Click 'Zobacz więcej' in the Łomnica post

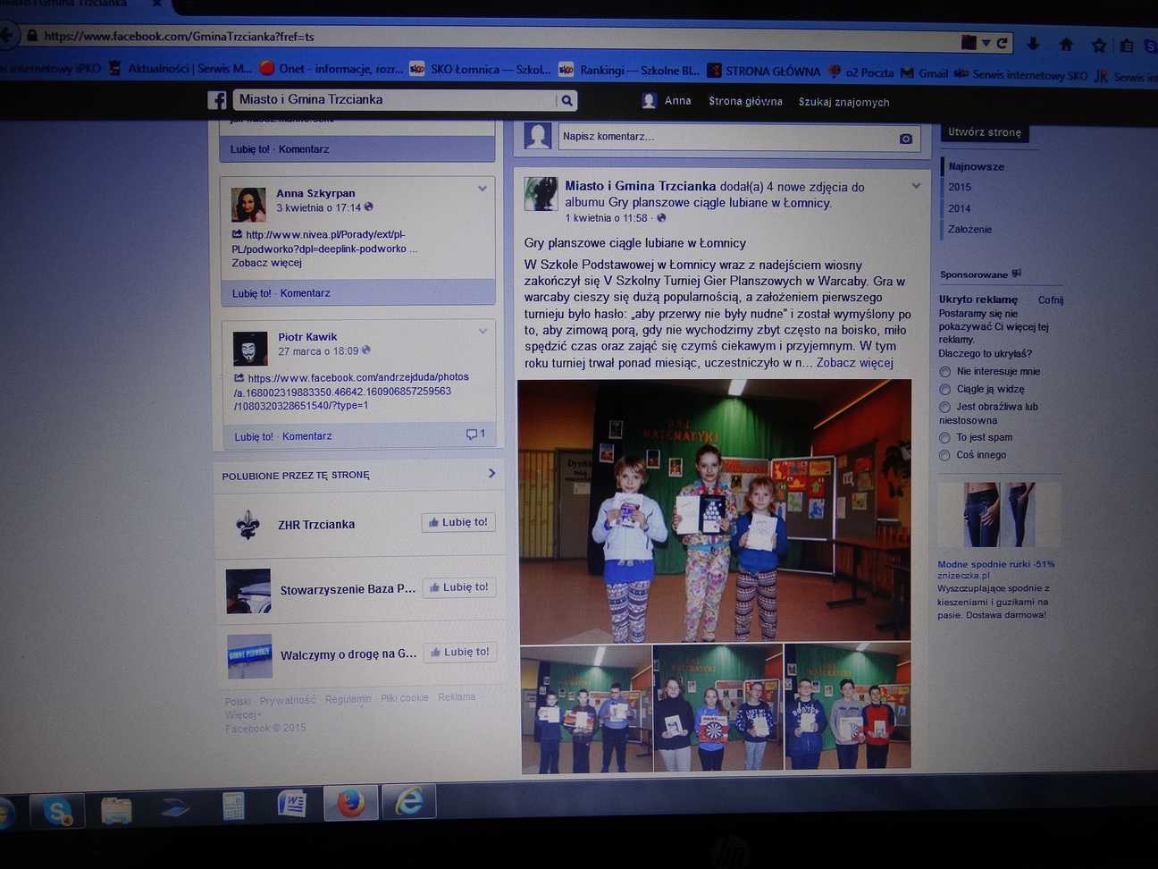click(854, 363)
